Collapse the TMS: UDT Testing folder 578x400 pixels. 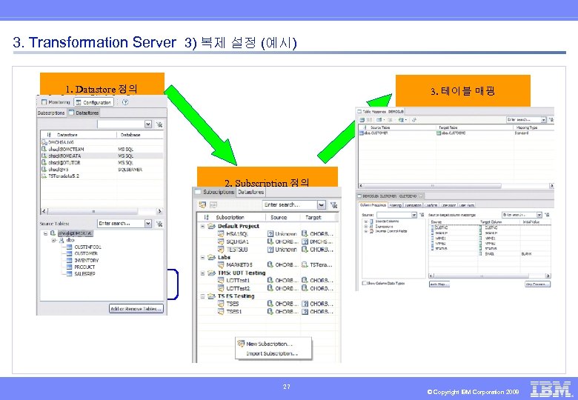pyautogui.click(x=202, y=273)
